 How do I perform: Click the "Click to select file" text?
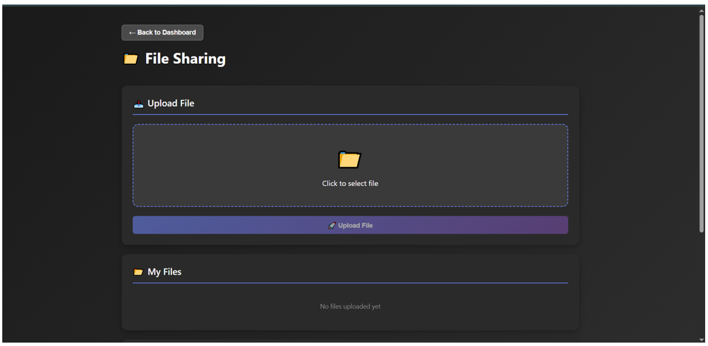350,183
